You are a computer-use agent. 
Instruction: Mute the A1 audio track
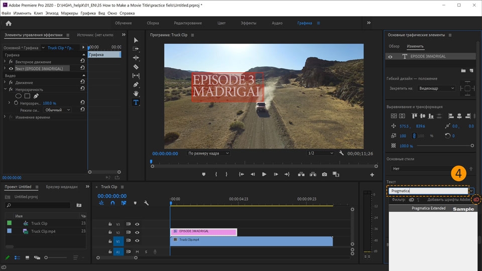click(137, 251)
